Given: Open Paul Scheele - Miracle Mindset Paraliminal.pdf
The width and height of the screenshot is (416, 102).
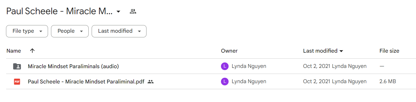Looking at the screenshot, I should 86,82.
